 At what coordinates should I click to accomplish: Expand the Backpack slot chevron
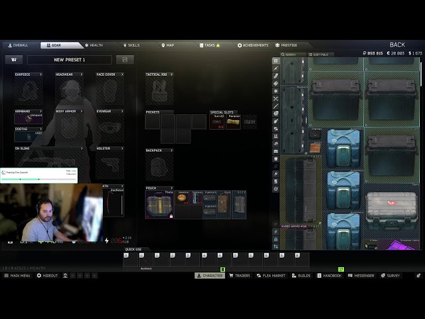point(171,150)
